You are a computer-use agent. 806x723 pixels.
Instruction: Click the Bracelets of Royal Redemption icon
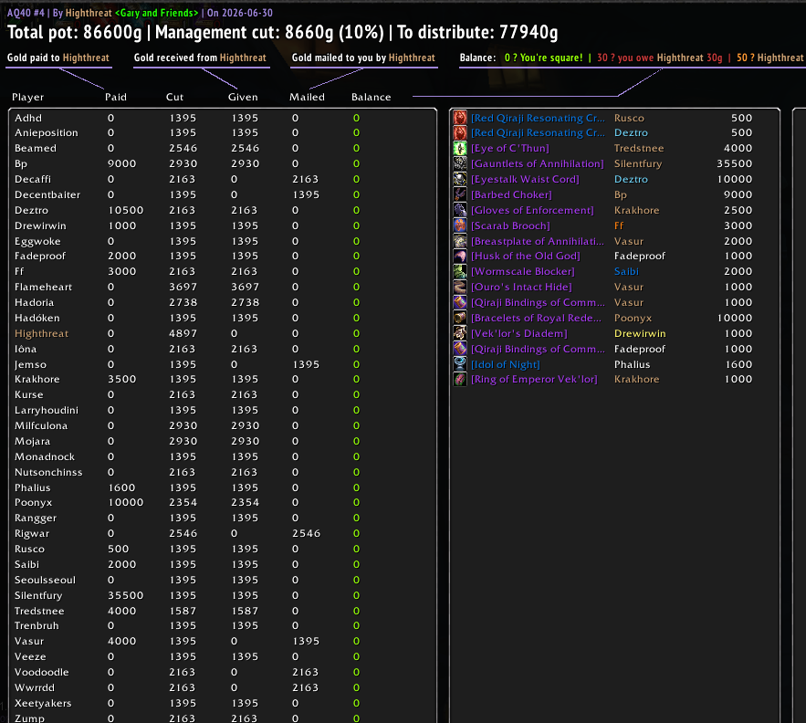460,318
